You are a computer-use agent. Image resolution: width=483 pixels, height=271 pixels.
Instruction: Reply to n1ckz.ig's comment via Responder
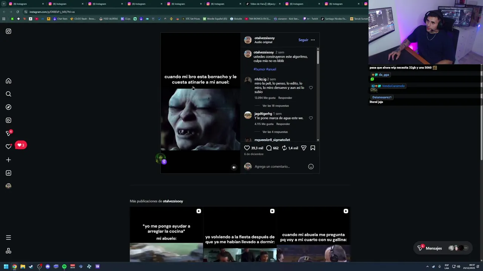pos(285,98)
